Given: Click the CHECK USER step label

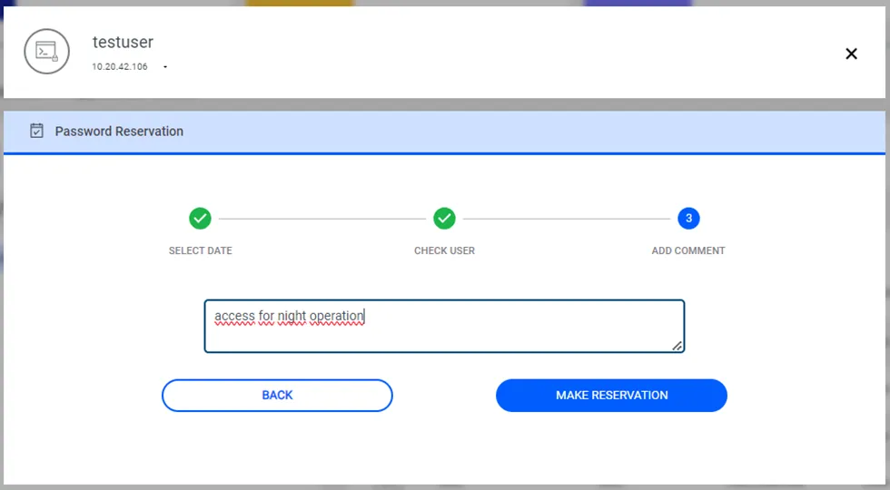Looking at the screenshot, I should pos(444,250).
